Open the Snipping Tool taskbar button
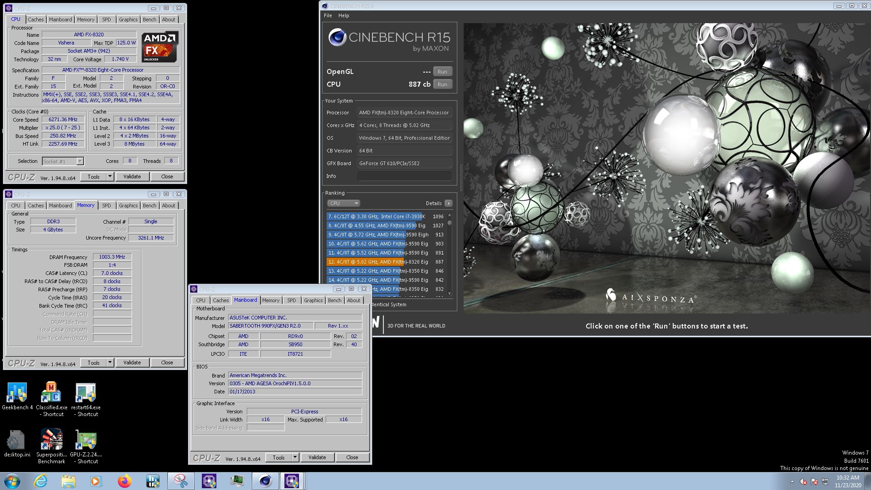 181,481
